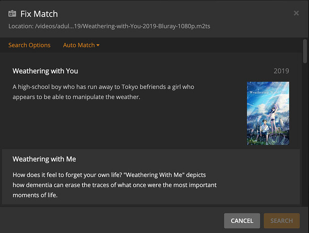Open Search Options
Screen dimensions: 309x233
[x=30, y=45]
